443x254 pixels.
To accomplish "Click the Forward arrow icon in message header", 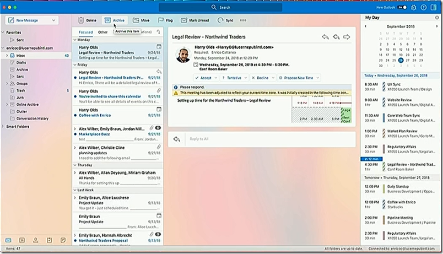I will coord(347,37).
